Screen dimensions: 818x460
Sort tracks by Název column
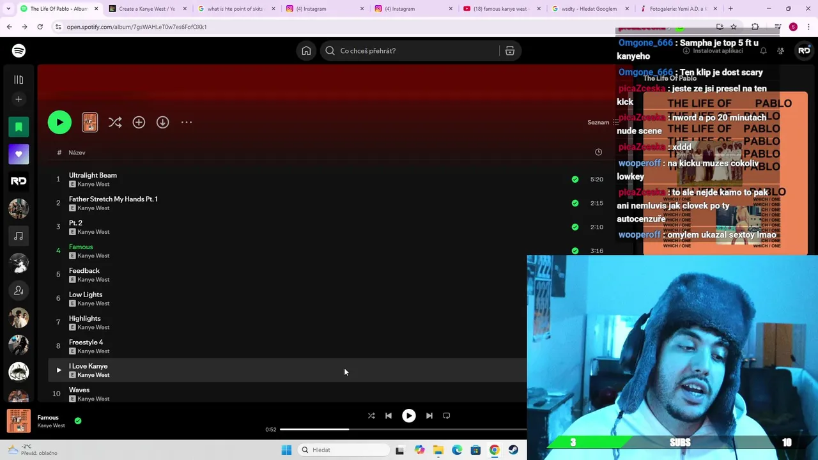tap(77, 153)
